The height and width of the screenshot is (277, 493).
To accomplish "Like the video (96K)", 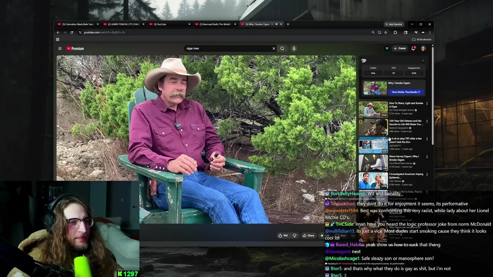I will pyautogui.click(x=283, y=235).
